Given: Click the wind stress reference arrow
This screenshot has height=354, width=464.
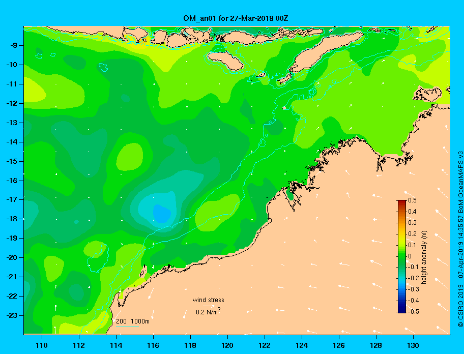Looking at the screenshot, I should click(x=209, y=306).
